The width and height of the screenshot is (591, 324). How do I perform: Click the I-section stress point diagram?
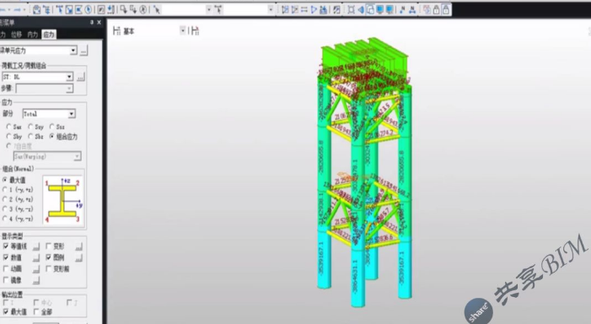tap(63, 200)
